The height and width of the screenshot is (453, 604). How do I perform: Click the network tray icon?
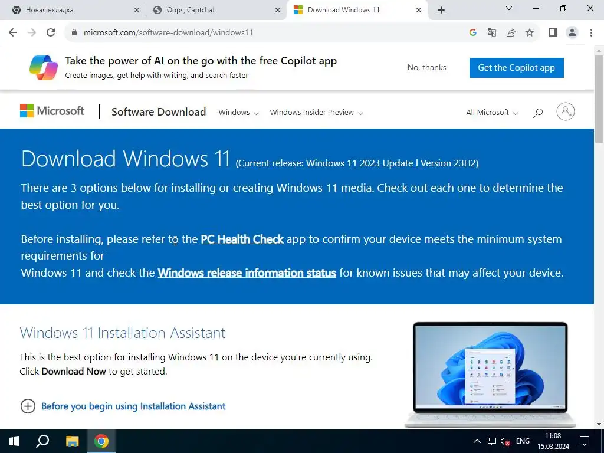(x=491, y=441)
